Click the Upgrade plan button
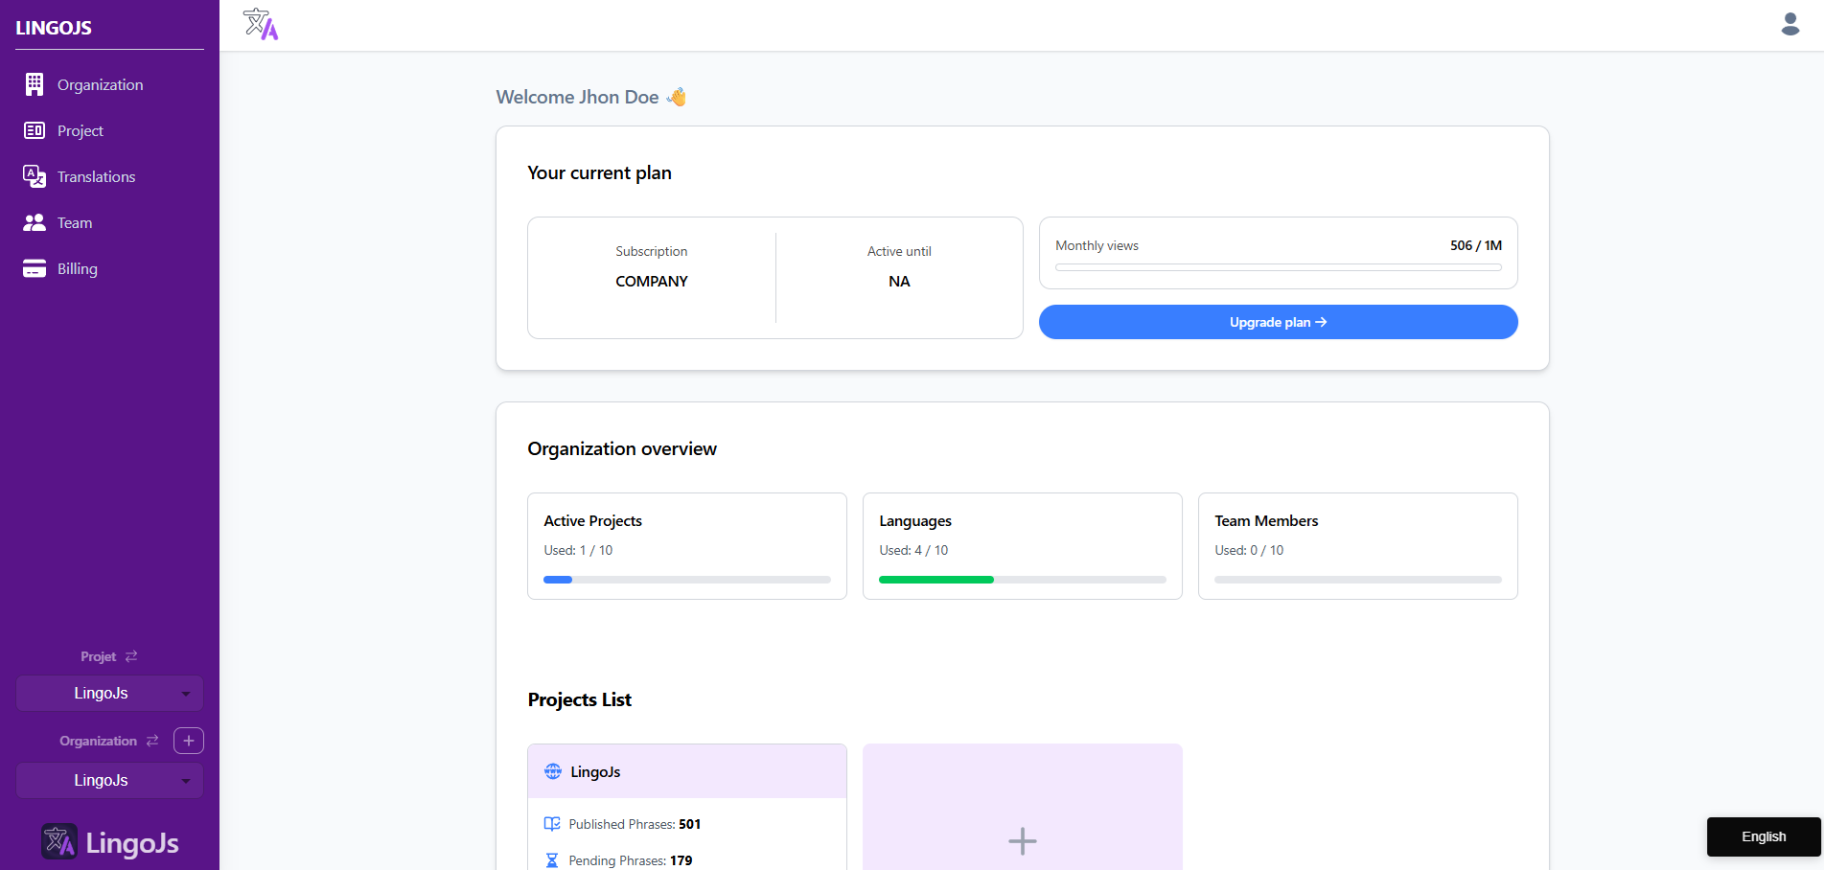The width and height of the screenshot is (1824, 870). pyautogui.click(x=1278, y=322)
